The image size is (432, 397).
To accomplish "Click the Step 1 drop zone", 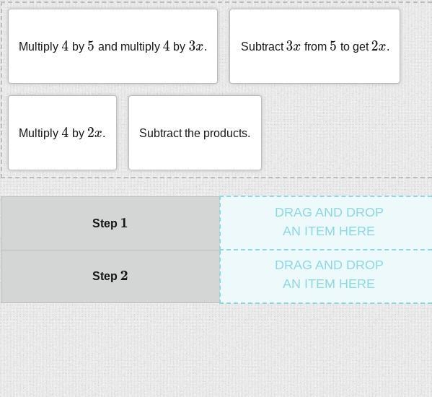I will point(326,223).
